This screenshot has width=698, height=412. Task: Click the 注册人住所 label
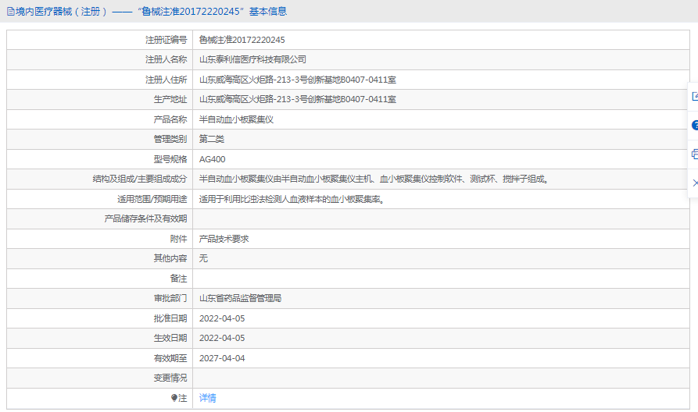click(166, 80)
